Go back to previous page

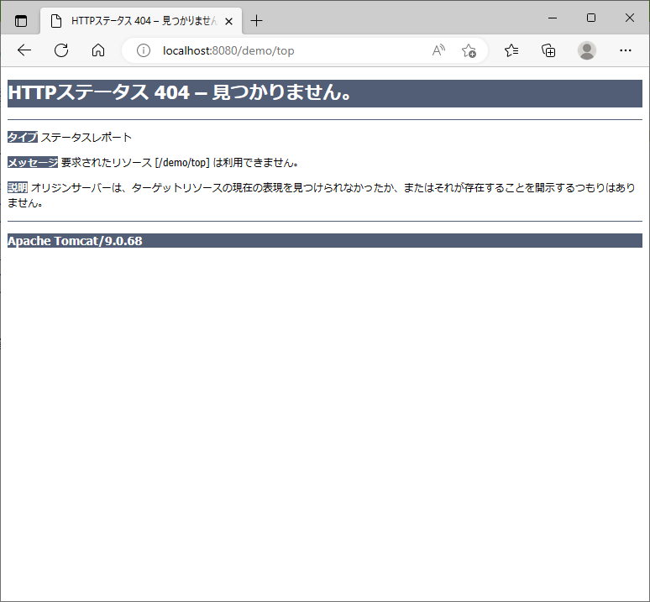coord(24,50)
